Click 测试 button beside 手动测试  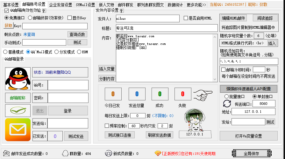pyautogui.click(x=77, y=42)
